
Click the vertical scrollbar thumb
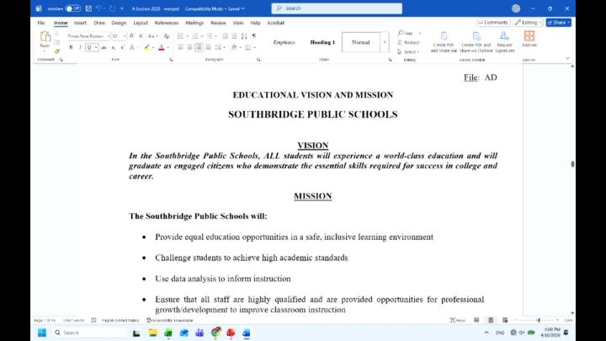[x=572, y=164]
